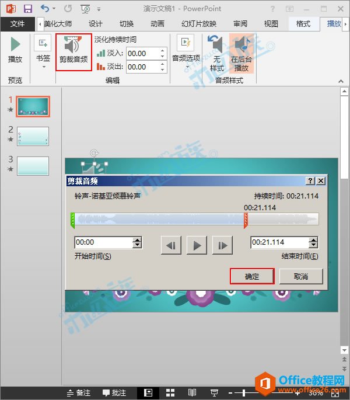The height and width of the screenshot is (400, 350).
Task: Click the Undo arrow icon
Action: click(45, 9)
